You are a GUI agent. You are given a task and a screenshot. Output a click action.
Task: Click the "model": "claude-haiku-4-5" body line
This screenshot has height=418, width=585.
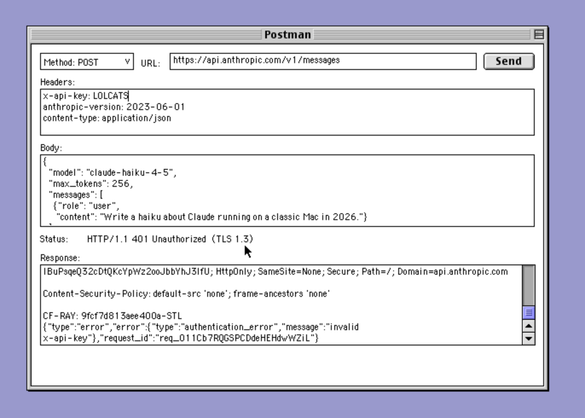tap(113, 173)
